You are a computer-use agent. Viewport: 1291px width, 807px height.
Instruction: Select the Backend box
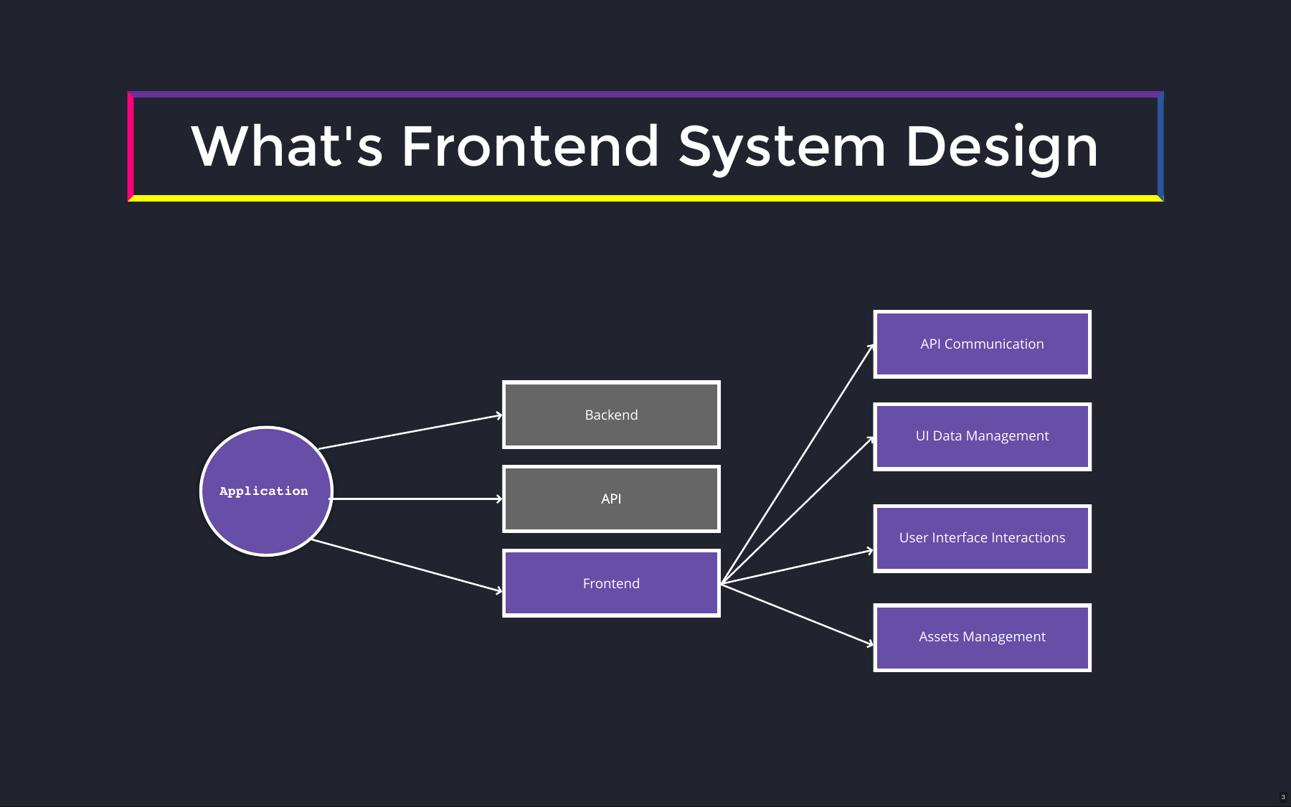point(611,415)
